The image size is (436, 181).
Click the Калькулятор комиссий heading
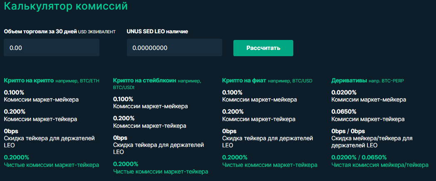click(x=66, y=7)
